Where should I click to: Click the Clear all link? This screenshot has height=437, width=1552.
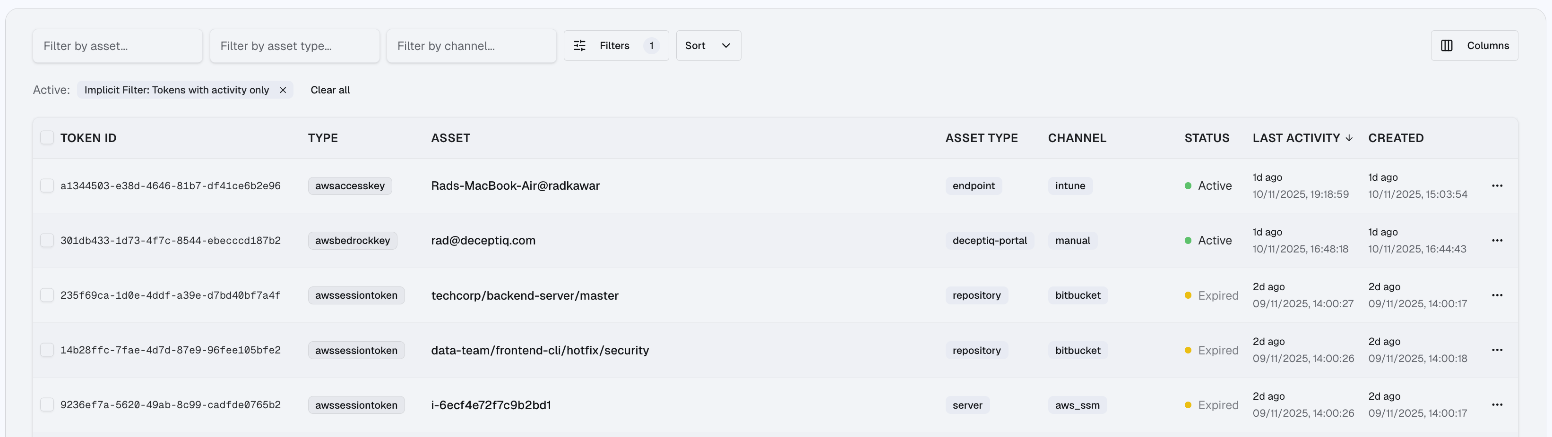click(329, 90)
